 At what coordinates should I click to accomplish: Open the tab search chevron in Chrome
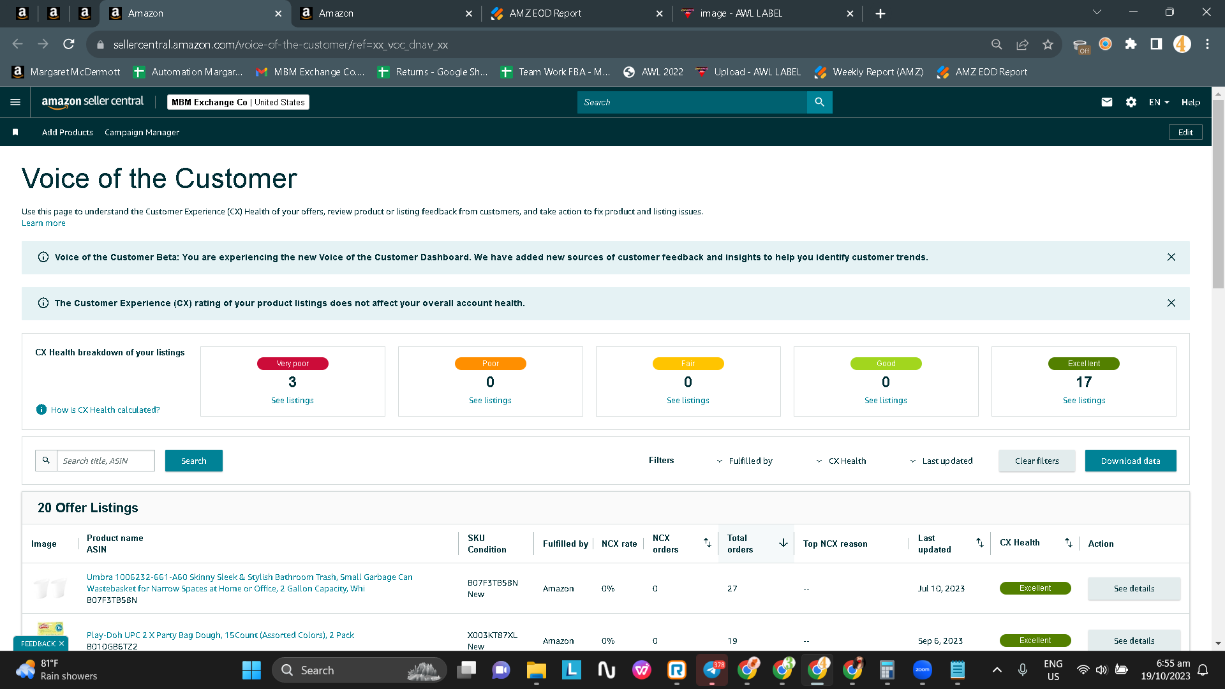point(1097,12)
